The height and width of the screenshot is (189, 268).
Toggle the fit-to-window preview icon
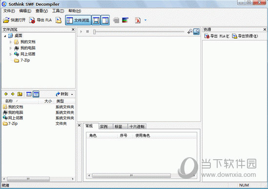click(x=197, y=31)
